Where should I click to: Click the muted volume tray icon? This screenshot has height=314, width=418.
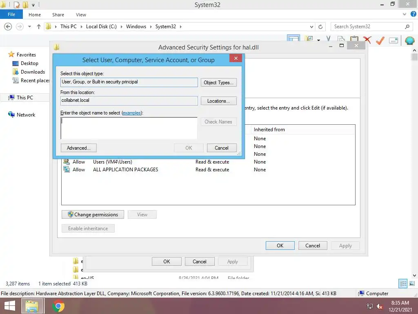click(379, 306)
